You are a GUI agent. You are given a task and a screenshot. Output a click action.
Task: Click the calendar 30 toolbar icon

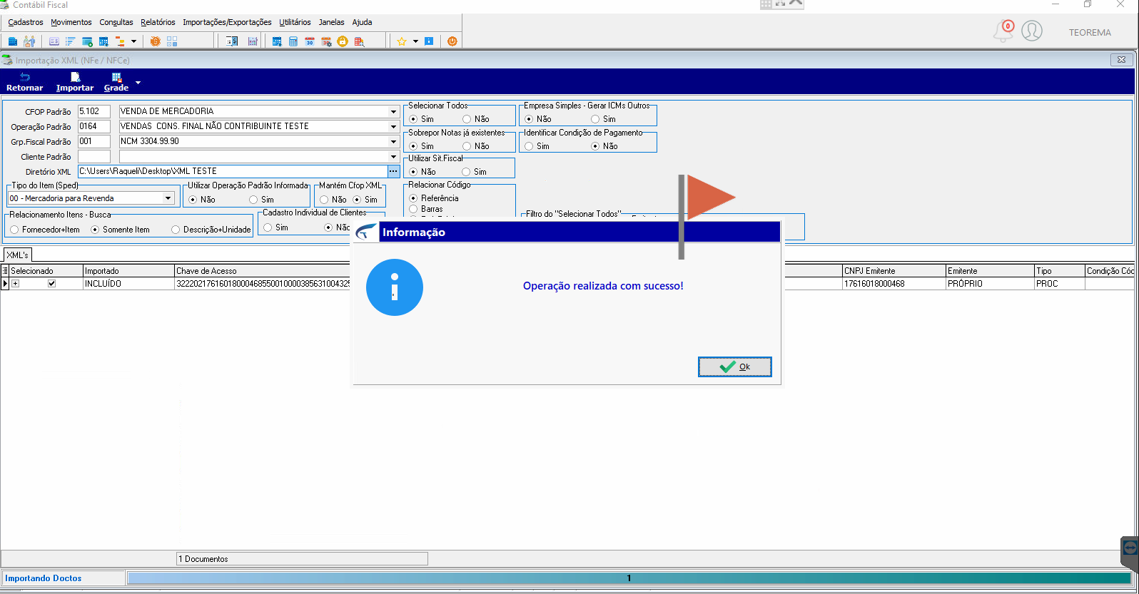310,41
